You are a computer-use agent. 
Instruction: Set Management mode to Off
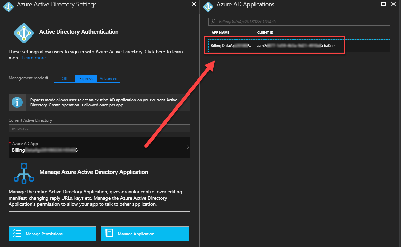[x=65, y=79]
